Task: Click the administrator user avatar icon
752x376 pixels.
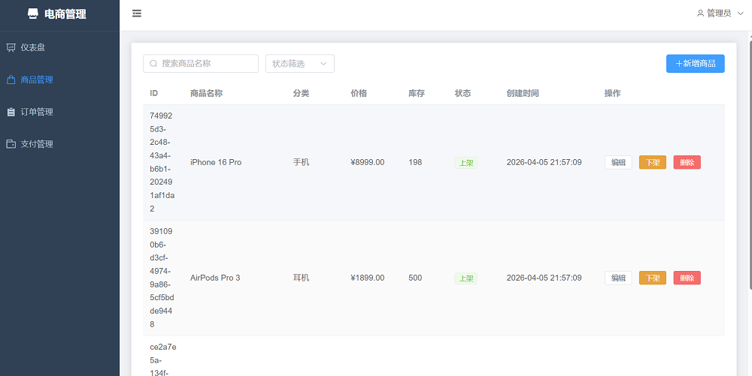Action: [x=700, y=14]
